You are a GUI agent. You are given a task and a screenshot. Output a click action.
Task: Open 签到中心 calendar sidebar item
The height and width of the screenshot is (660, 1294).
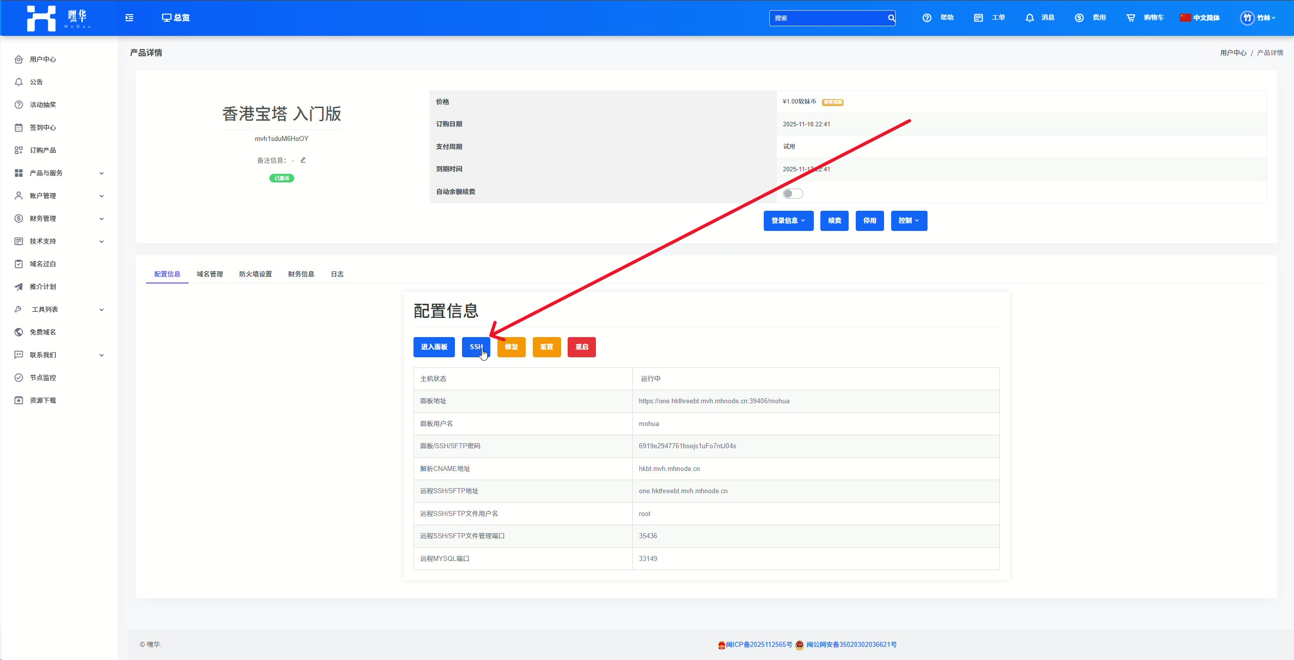point(42,127)
